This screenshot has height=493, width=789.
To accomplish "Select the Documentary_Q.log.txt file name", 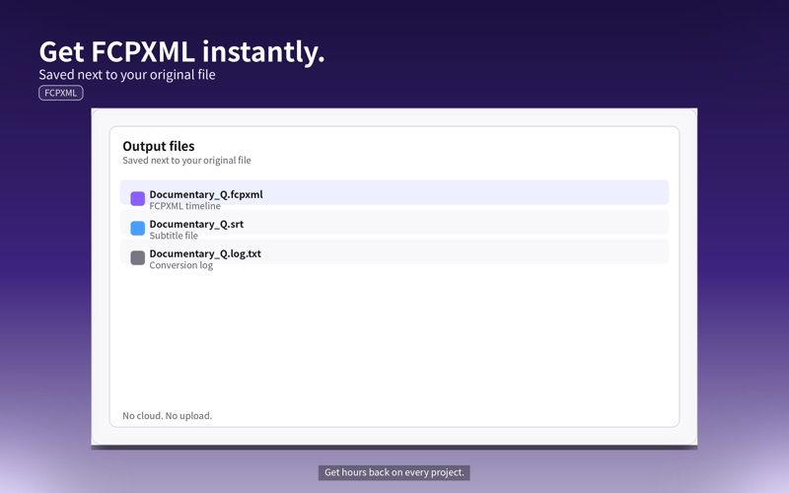I will pos(205,254).
